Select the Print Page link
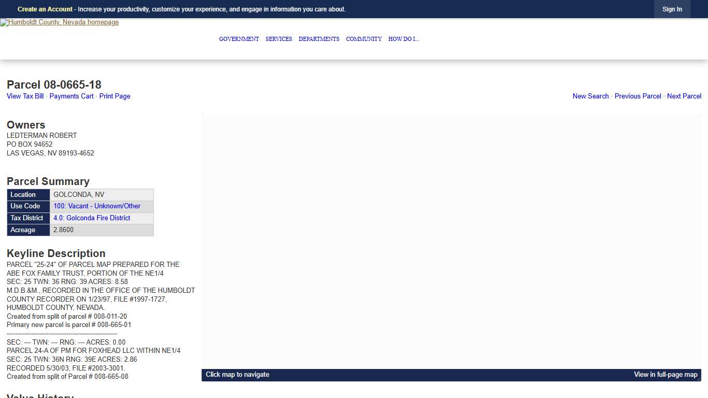Image resolution: width=708 pixels, height=398 pixels. (x=115, y=96)
